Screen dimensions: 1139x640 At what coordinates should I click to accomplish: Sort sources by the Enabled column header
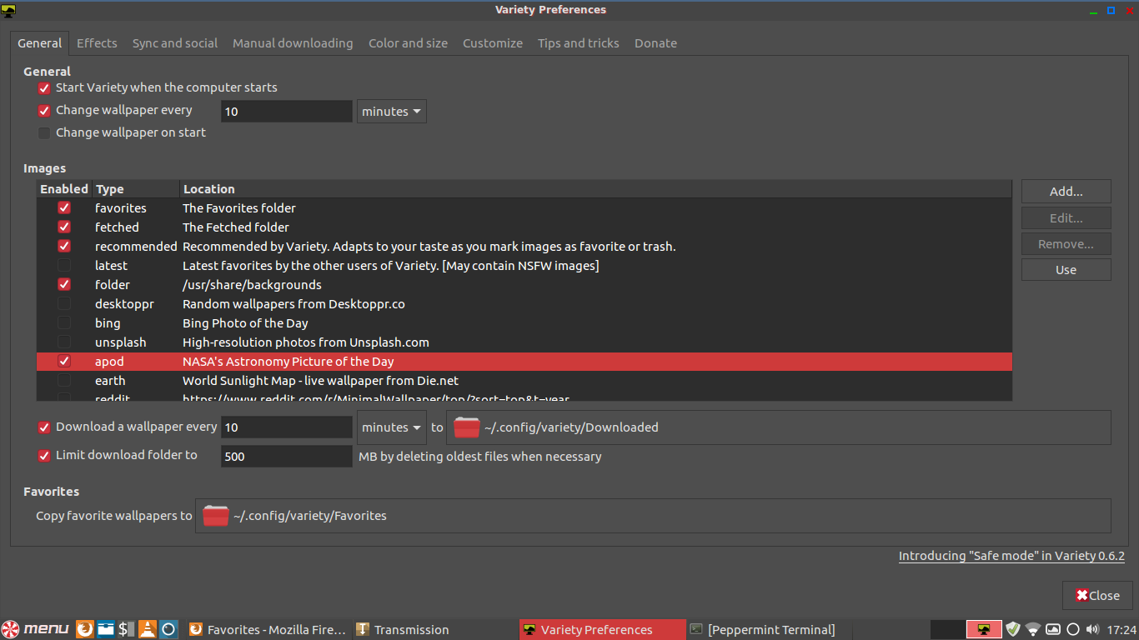click(64, 189)
